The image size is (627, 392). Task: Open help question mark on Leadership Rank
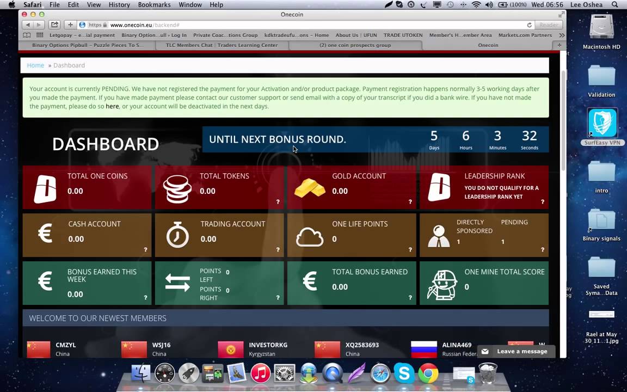pos(543,201)
